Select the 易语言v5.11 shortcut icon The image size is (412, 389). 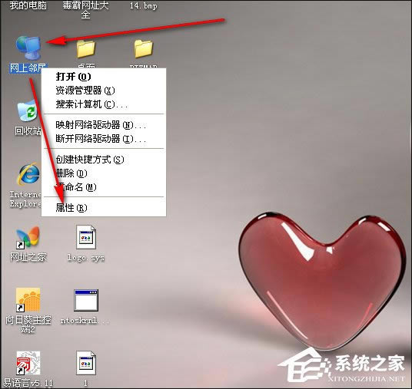(28, 363)
